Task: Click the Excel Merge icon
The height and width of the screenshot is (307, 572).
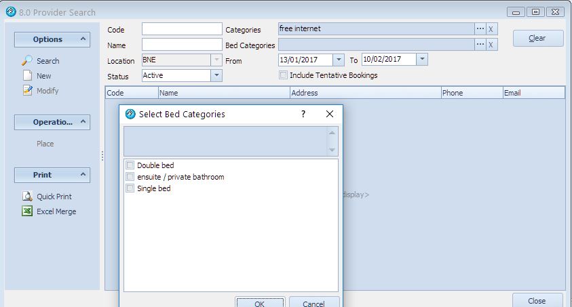Action: 27,211
